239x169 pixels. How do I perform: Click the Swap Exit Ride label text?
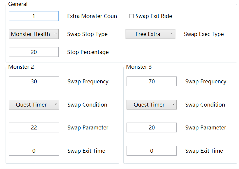pyautogui.click(x=154, y=16)
